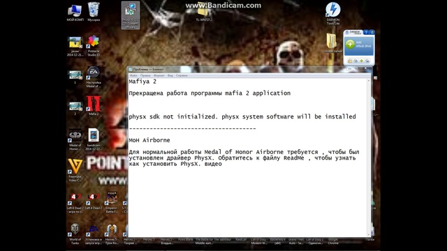Click the line starting Для нормальной работы
This screenshot has height=251, width=447.
point(244,152)
